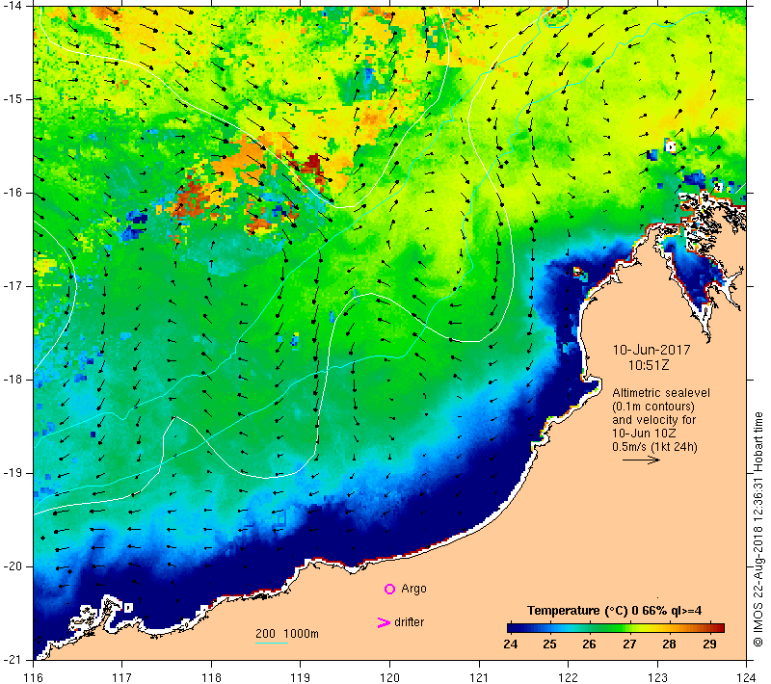Click the 'Temperature (°C) 0 66% ql>=4' title
Viewport: 771px width, 684px height.
point(614,611)
